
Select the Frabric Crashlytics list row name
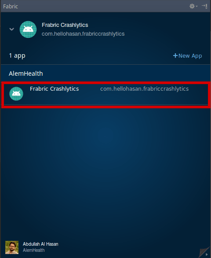(x=54, y=89)
